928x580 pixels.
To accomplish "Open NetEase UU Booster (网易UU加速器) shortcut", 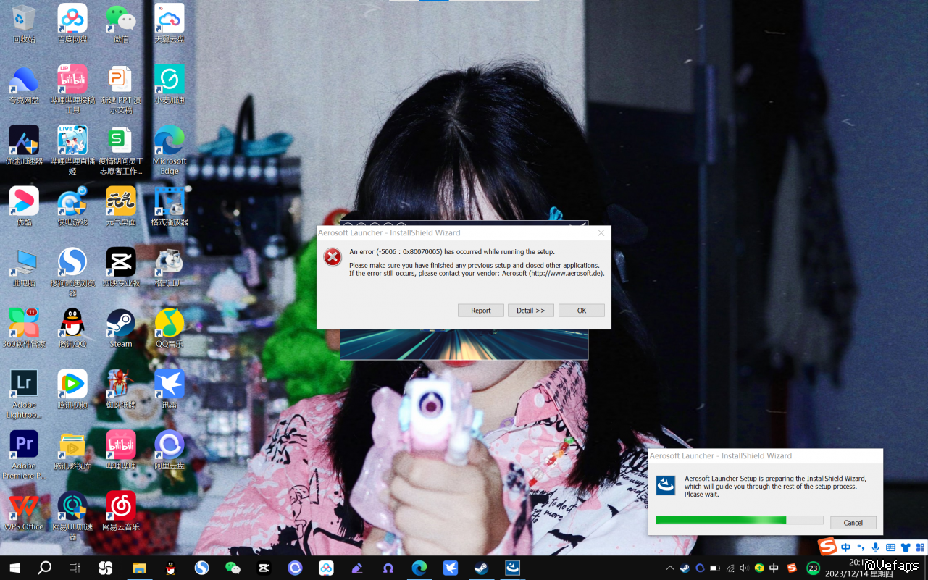I will point(72,515).
